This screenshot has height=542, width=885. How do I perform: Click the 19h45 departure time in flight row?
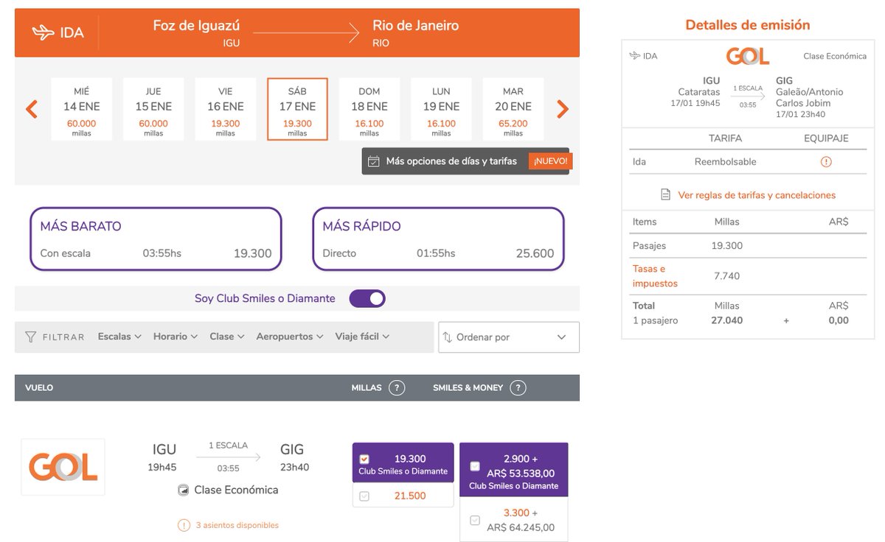click(164, 468)
